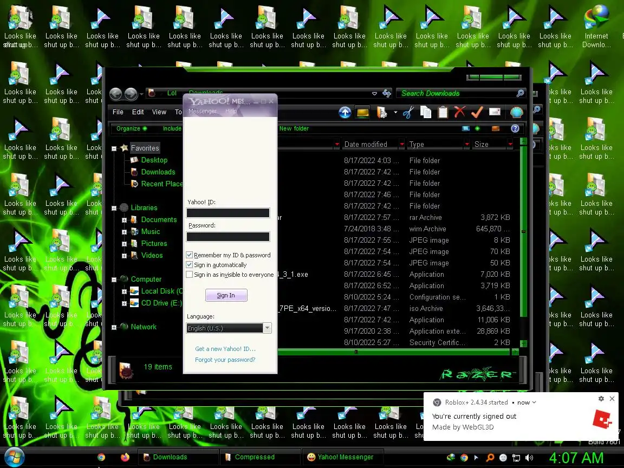Screen dimensions: 624x468
Task: Toggle Sign in automatically checkbox
Action: point(190,265)
